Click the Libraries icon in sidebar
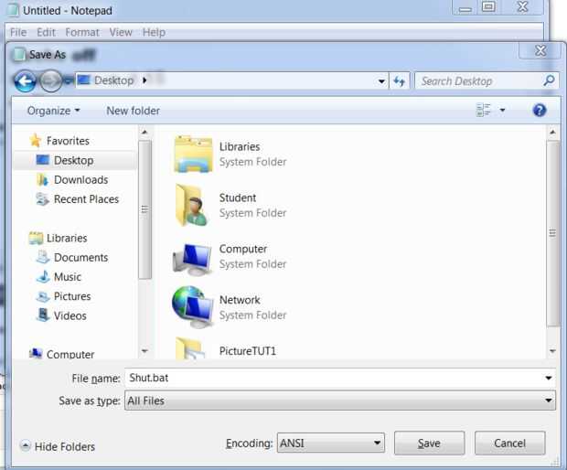 point(36,238)
